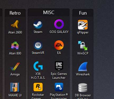This screenshot has width=114, height=99.
Task: Click the Fun group header
Action: click(x=83, y=13)
